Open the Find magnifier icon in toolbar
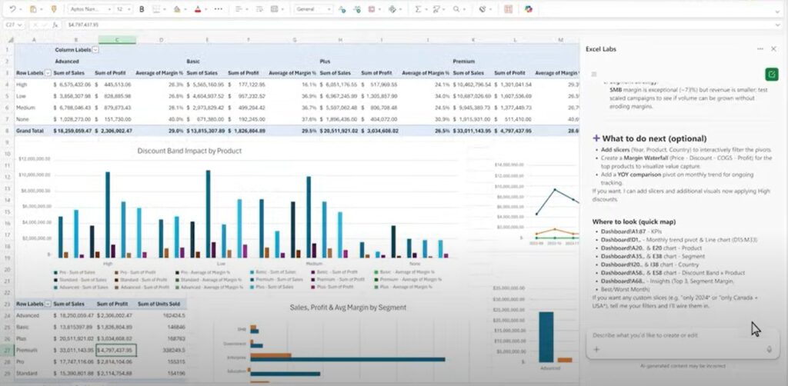Viewport: 788px width, 386px height. 456,9
